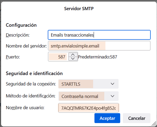The image size is (157, 127).
Task: Click the Seguridad de la conexión label
Action: coord(31,84)
